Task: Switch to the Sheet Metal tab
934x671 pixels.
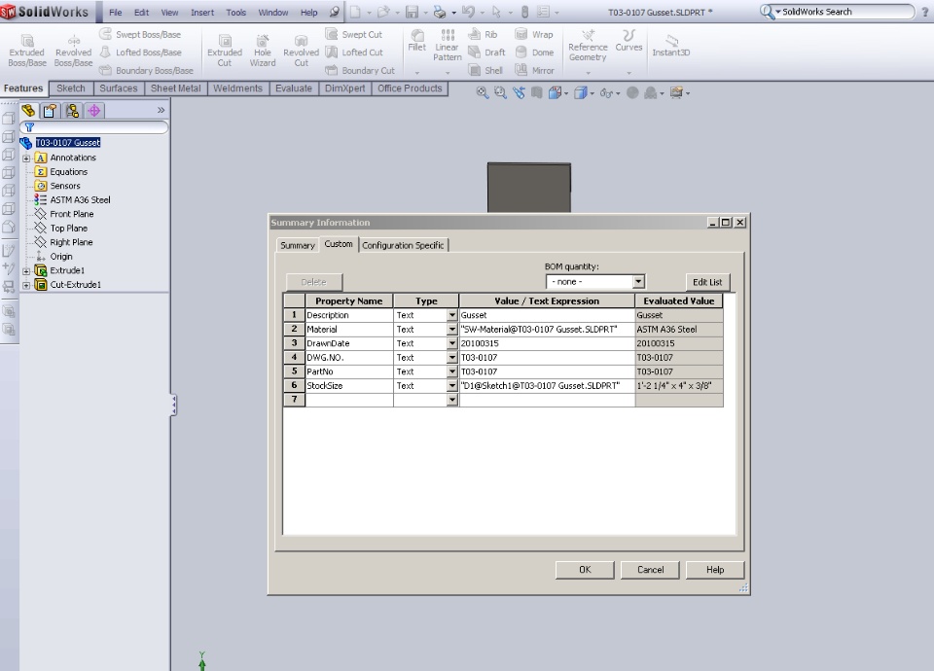Action: coord(176,88)
